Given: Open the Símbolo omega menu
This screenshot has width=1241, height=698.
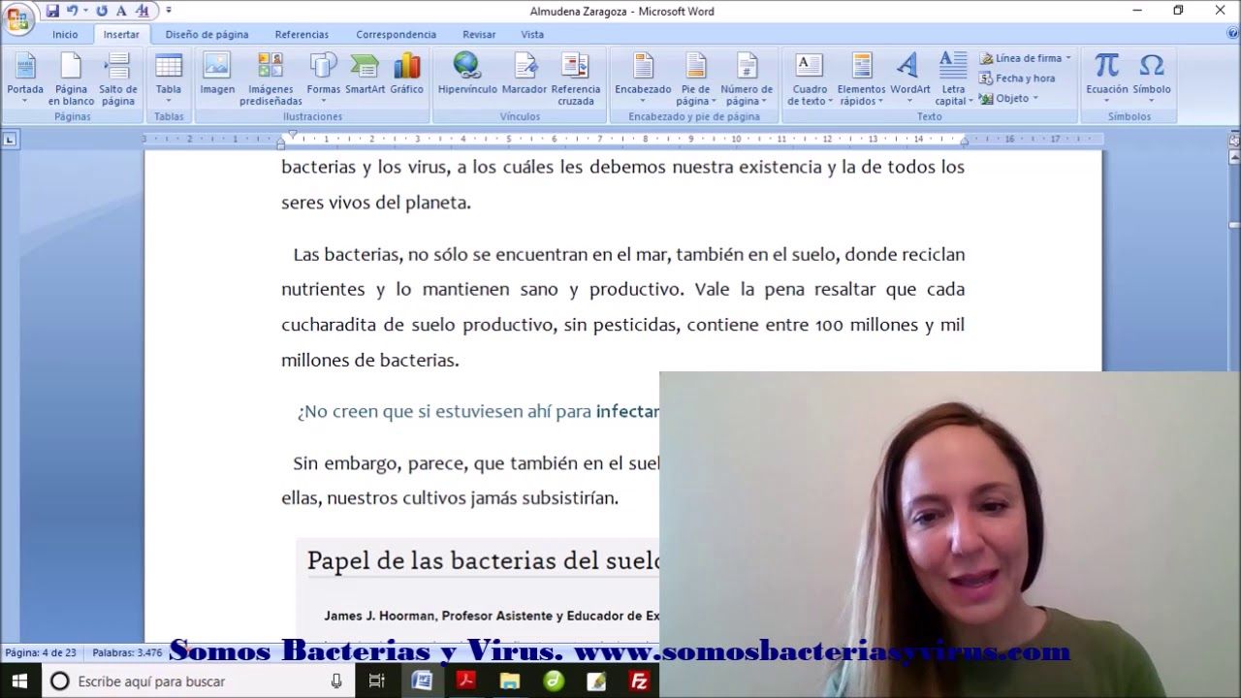Looking at the screenshot, I should tap(1151, 78).
